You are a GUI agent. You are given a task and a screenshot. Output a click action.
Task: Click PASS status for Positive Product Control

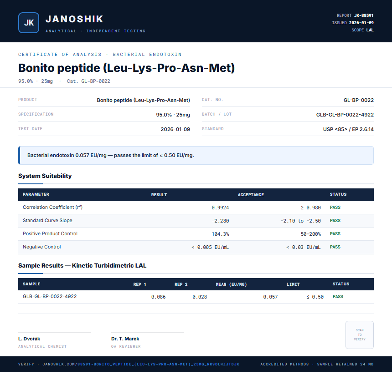(335, 234)
